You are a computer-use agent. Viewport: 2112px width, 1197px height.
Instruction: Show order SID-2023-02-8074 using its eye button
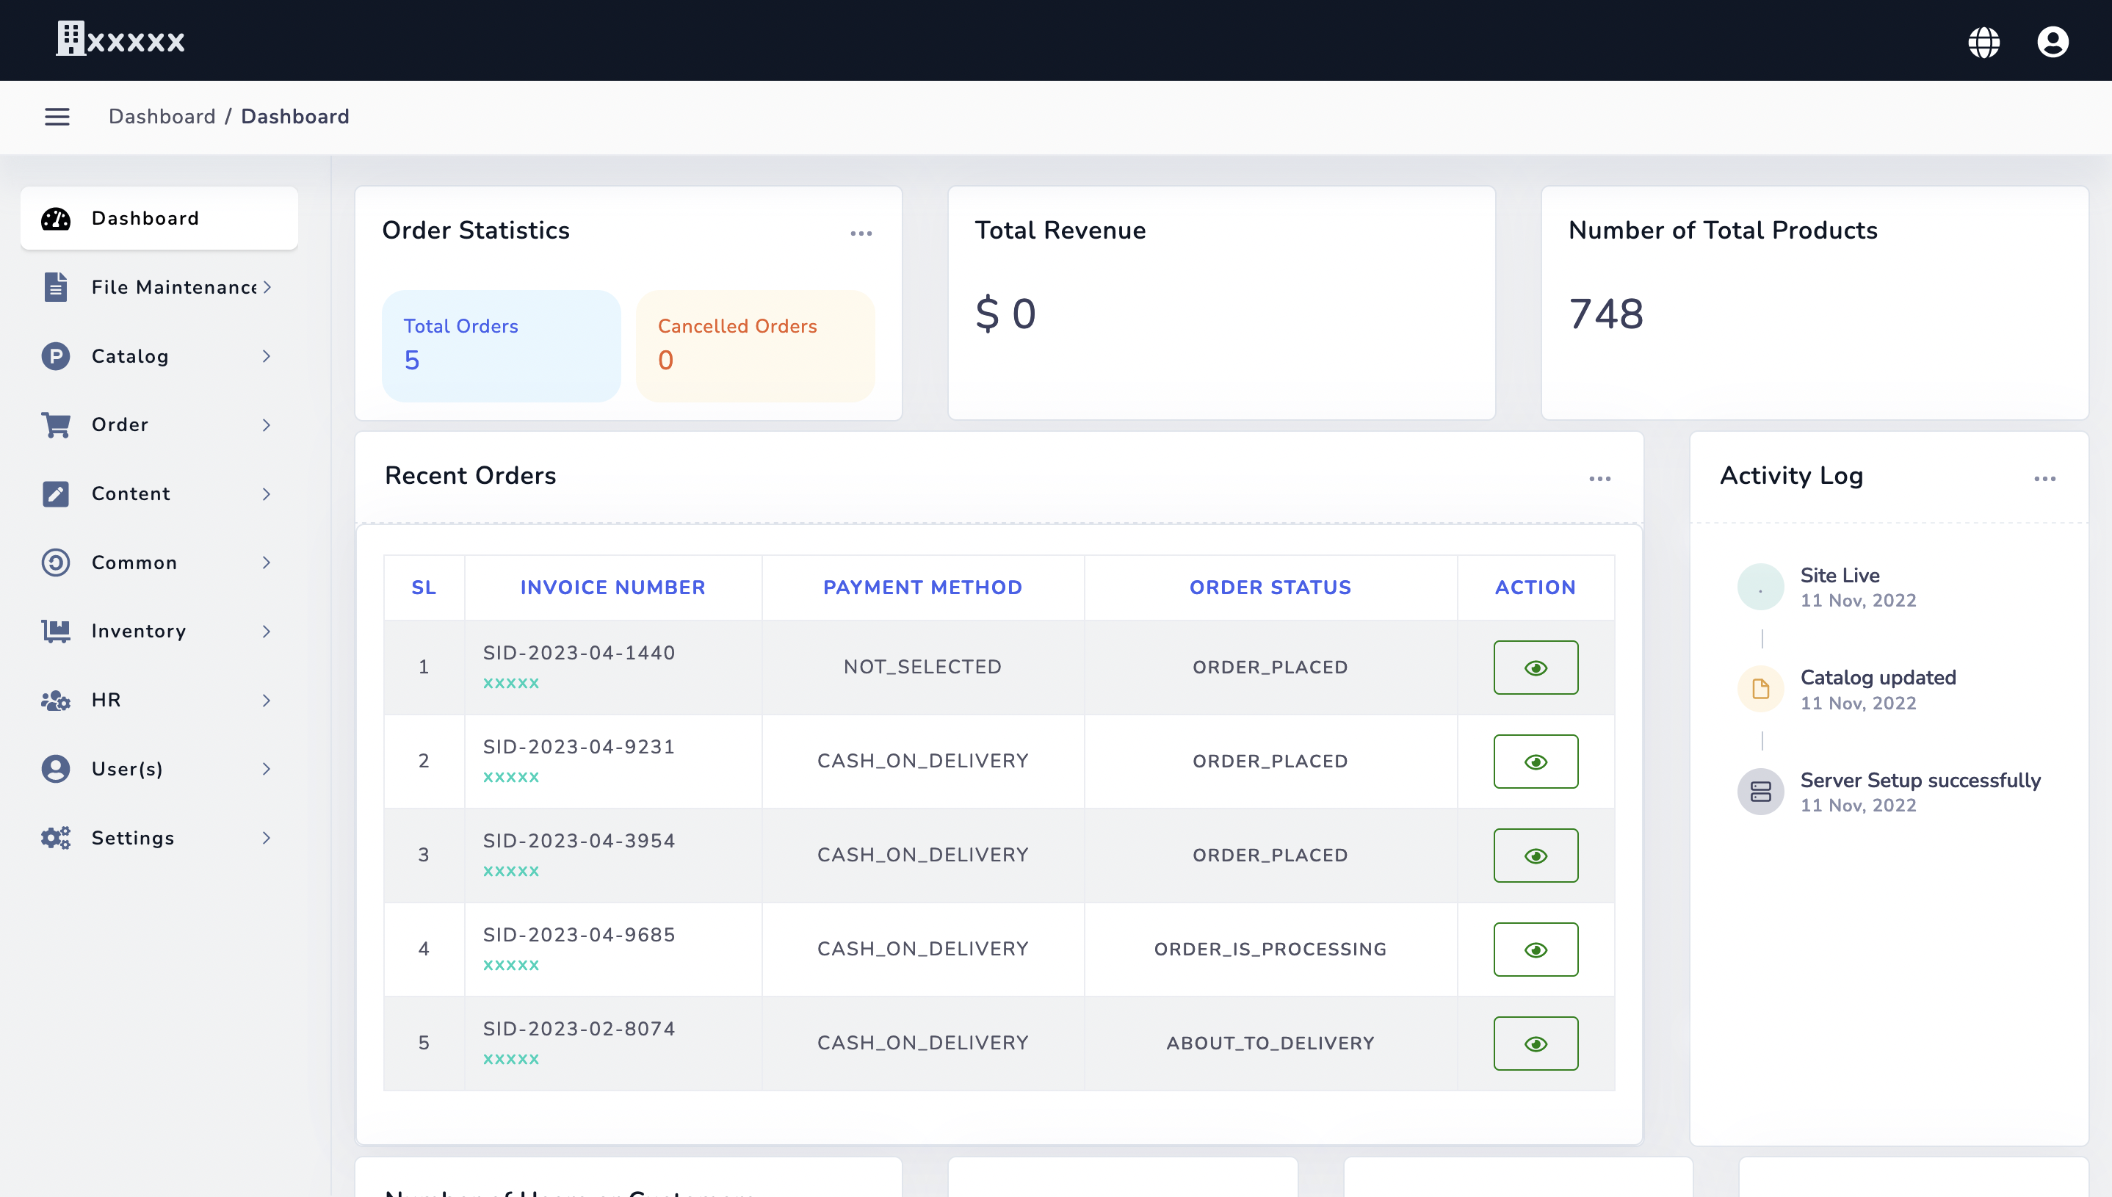click(x=1536, y=1043)
